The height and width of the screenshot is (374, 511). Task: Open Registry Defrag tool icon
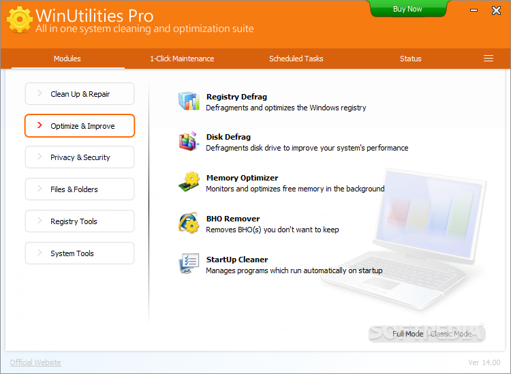pyautogui.click(x=189, y=101)
